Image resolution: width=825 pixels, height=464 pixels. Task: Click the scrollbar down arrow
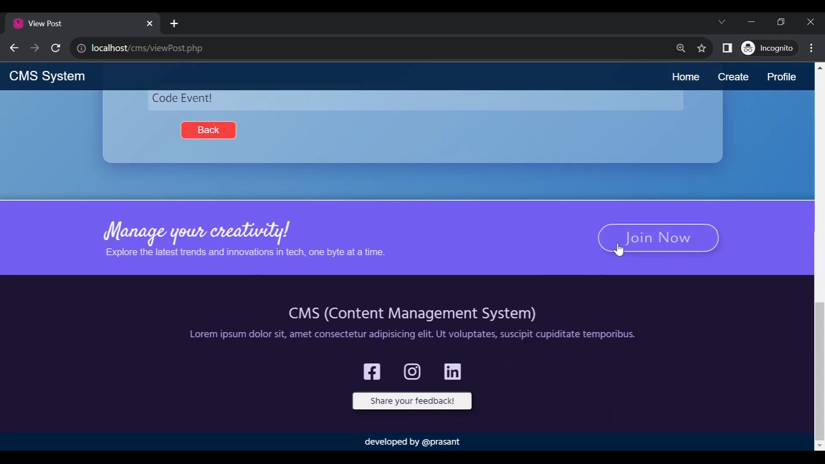pos(820,446)
